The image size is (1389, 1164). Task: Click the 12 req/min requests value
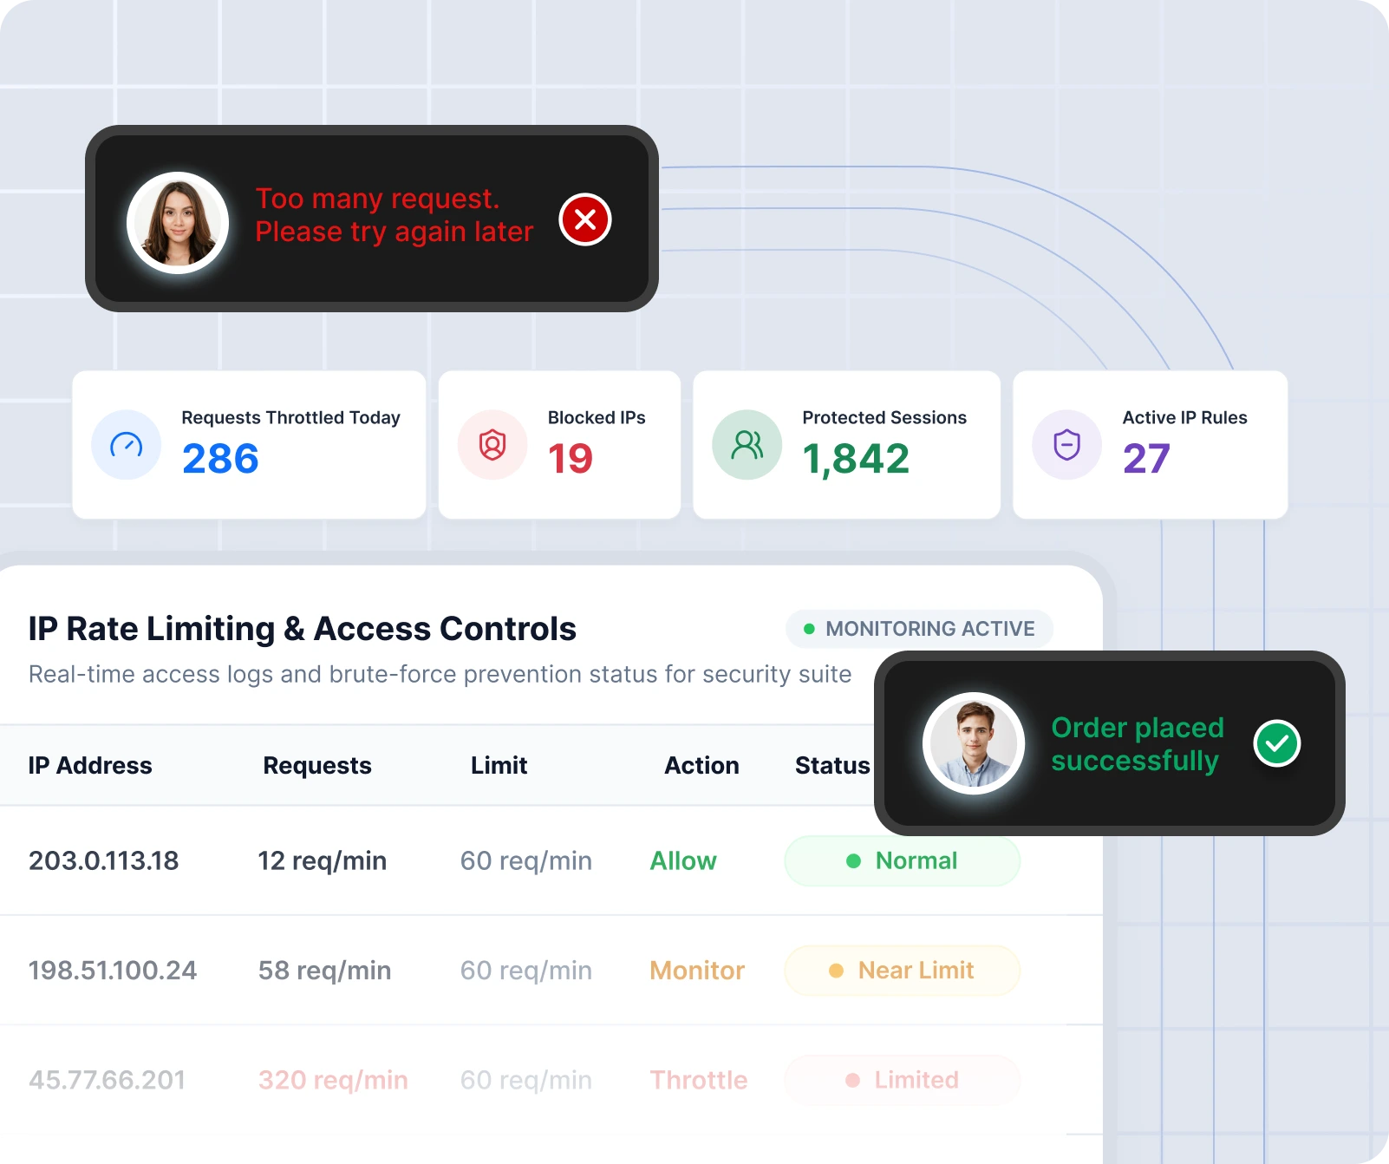323,861
